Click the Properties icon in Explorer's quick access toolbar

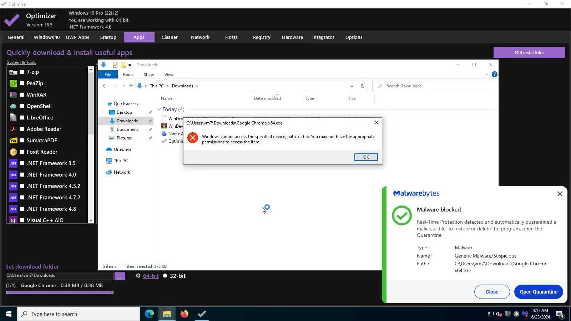[x=115, y=65]
